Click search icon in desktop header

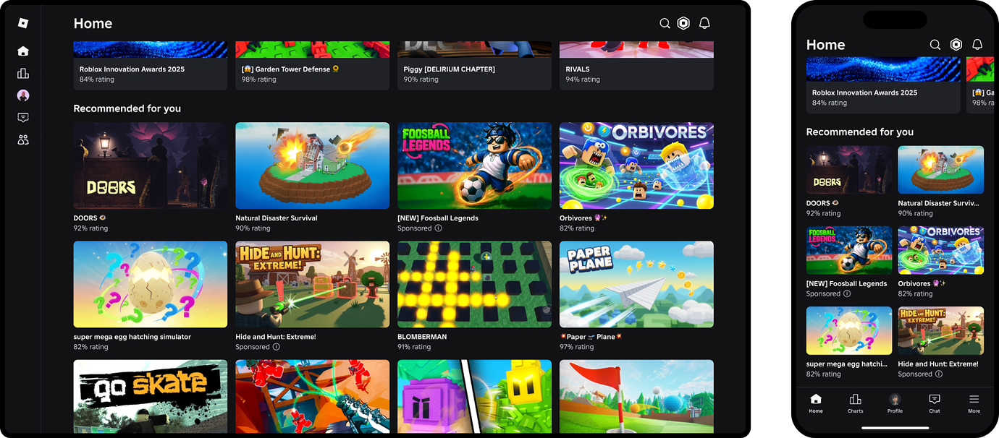(x=665, y=24)
